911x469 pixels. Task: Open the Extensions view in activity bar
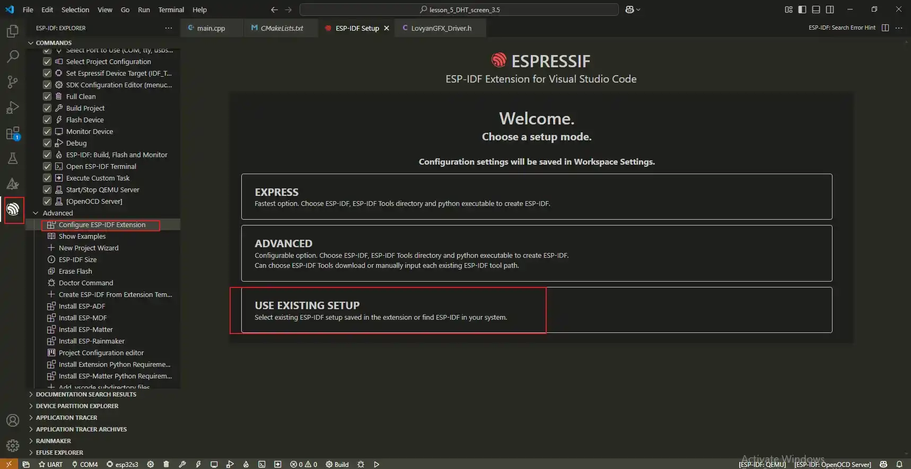(x=13, y=133)
